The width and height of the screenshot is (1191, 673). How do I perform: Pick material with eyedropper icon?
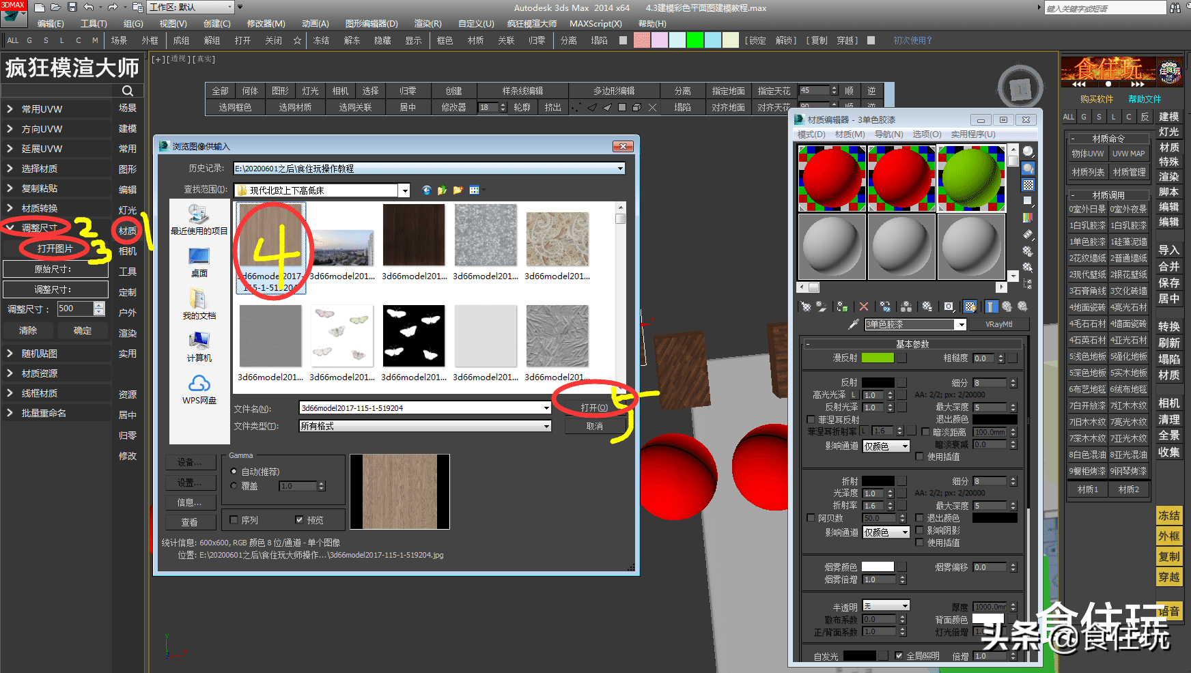(x=853, y=324)
